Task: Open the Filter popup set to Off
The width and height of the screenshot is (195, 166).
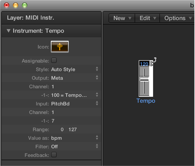Action: coord(75,147)
